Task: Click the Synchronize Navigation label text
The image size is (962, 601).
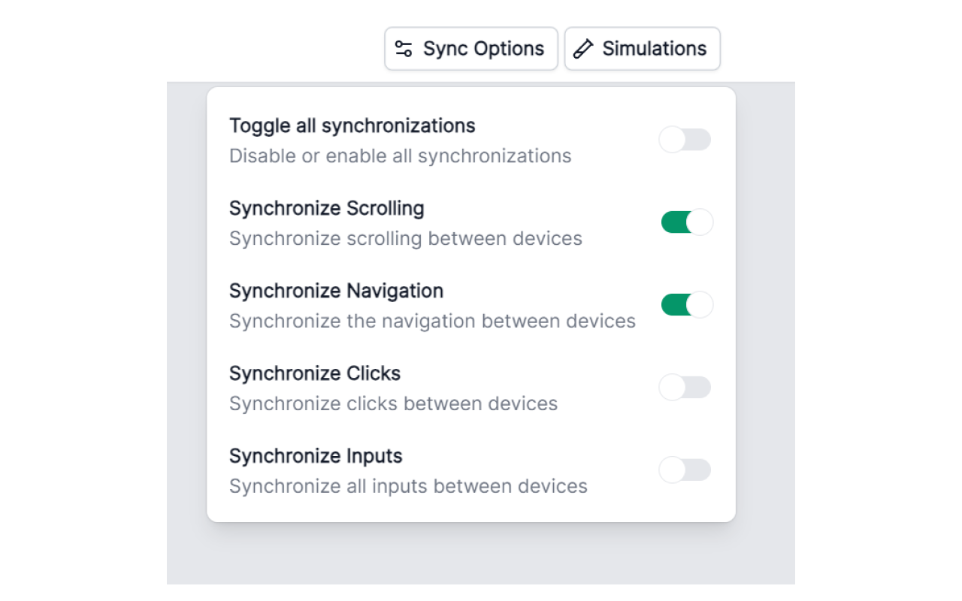Action: pos(336,291)
